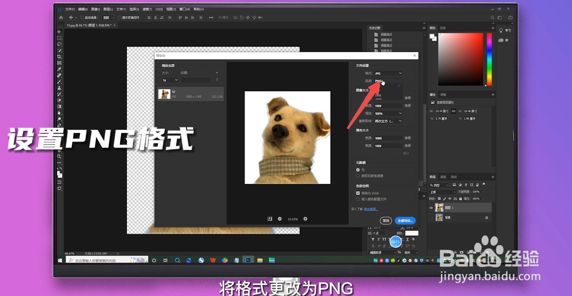Open the 缩放 100% dropdown
Screen dimensions: 572x296
coord(388,113)
